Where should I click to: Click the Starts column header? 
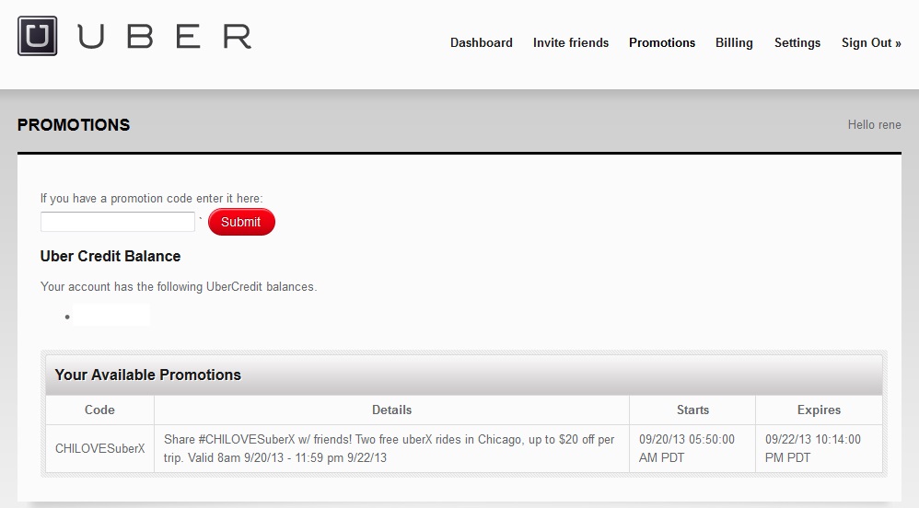tap(692, 410)
